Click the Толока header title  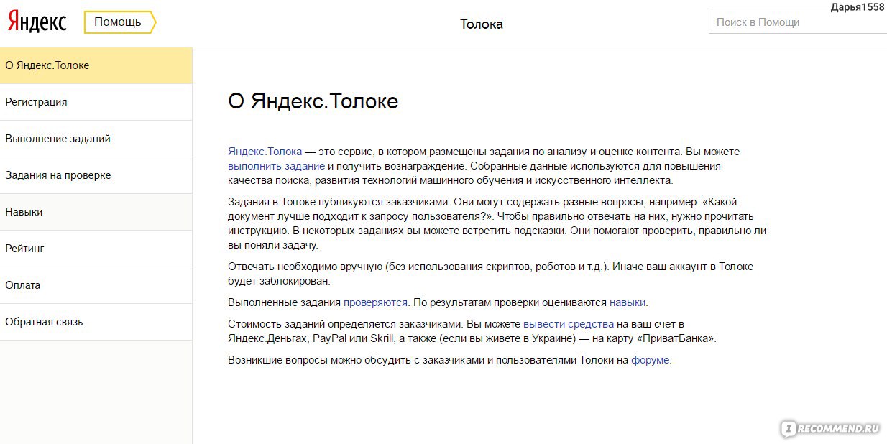(x=482, y=24)
